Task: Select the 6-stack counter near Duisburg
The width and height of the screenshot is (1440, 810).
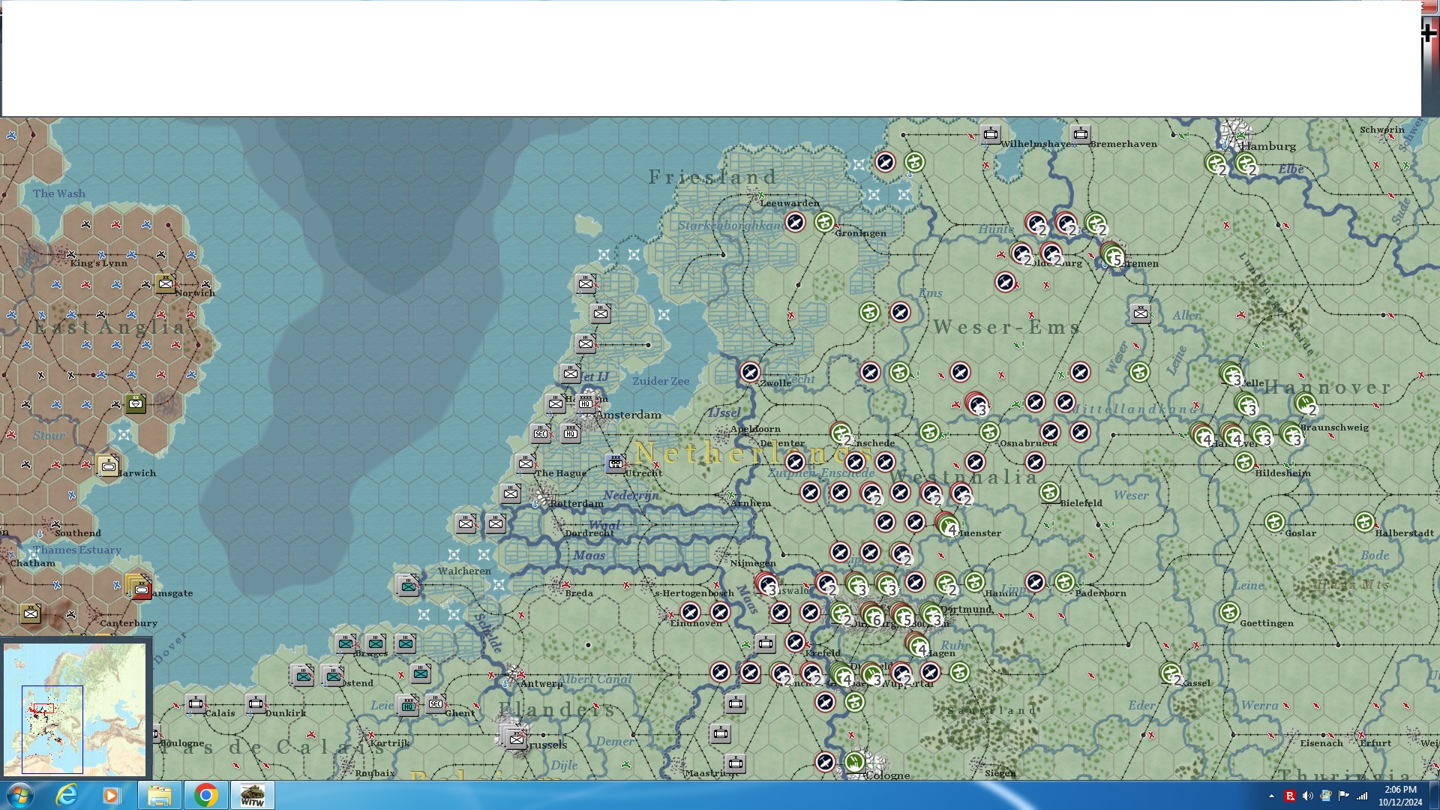Action: pos(872,616)
